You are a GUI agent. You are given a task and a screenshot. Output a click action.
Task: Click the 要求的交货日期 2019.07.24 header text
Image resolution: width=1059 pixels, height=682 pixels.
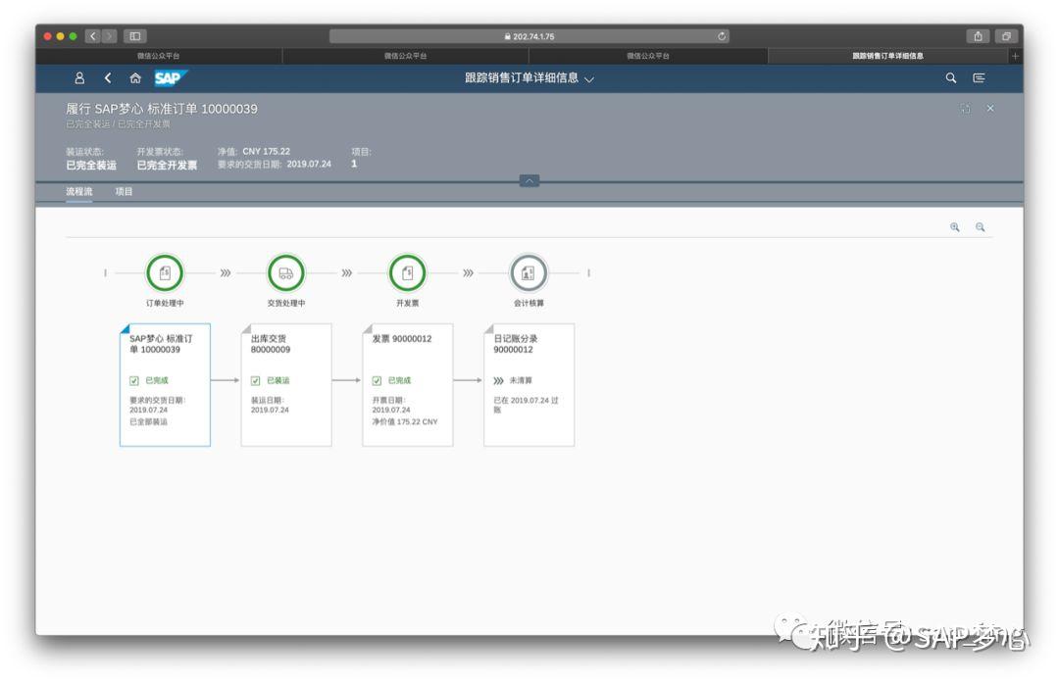click(x=275, y=164)
